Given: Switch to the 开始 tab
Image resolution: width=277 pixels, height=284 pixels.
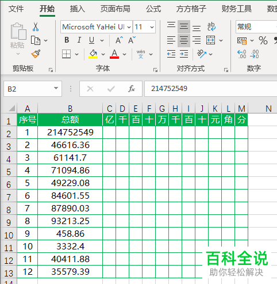Looking at the screenshot, I should 47,9.
